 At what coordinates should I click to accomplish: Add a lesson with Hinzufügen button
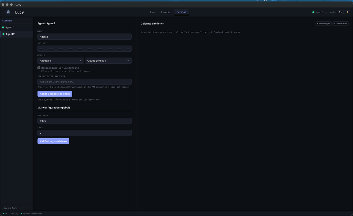323,23
